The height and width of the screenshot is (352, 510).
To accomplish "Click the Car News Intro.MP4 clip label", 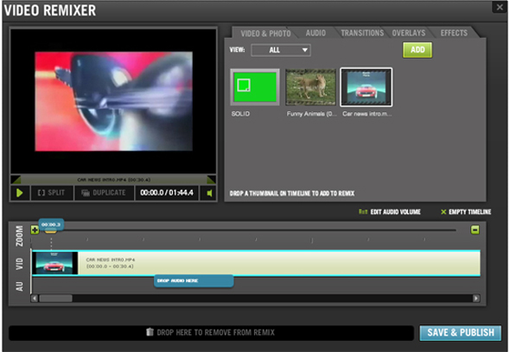I will pyautogui.click(x=111, y=260).
